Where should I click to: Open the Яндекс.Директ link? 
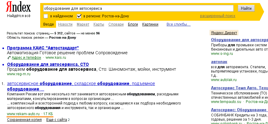(224, 33)
